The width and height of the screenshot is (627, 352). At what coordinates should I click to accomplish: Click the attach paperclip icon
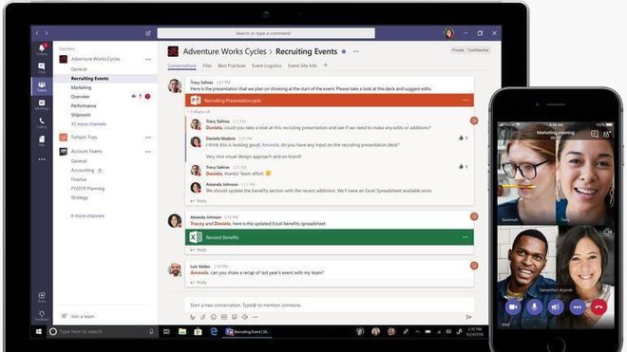[x=203, y=317]
